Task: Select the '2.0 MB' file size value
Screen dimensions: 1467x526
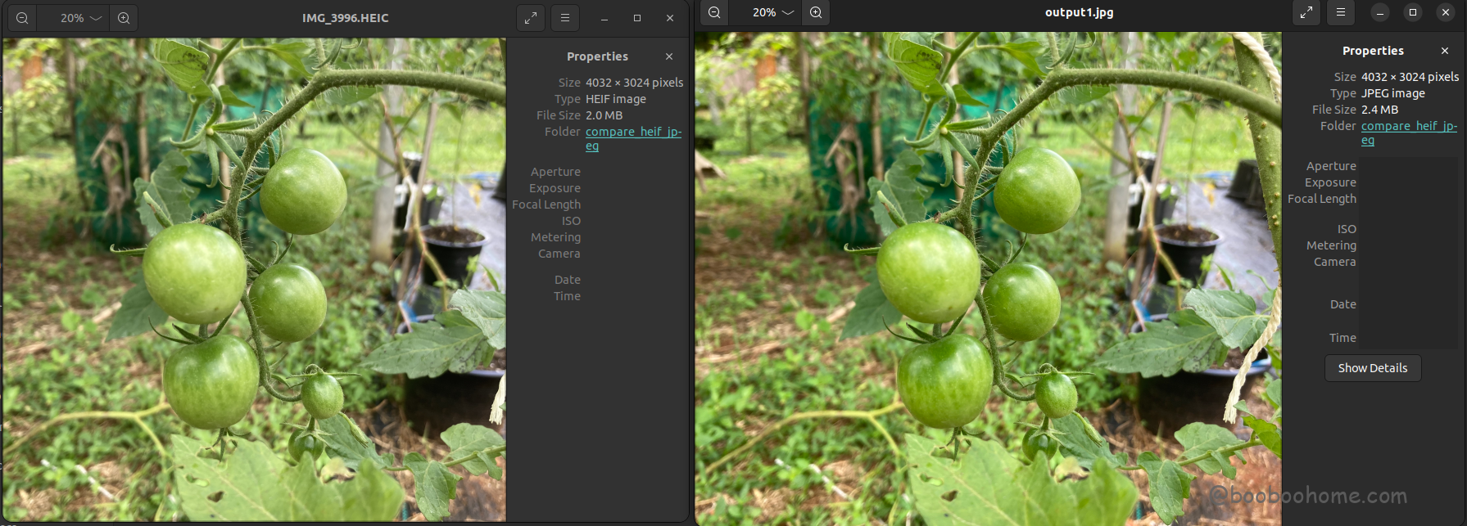Action: coord(604,115)
